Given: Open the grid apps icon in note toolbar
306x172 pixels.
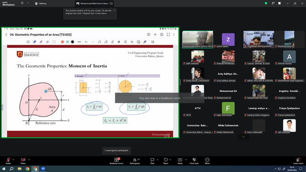Looking at the screenshot, I should [153, 42].
